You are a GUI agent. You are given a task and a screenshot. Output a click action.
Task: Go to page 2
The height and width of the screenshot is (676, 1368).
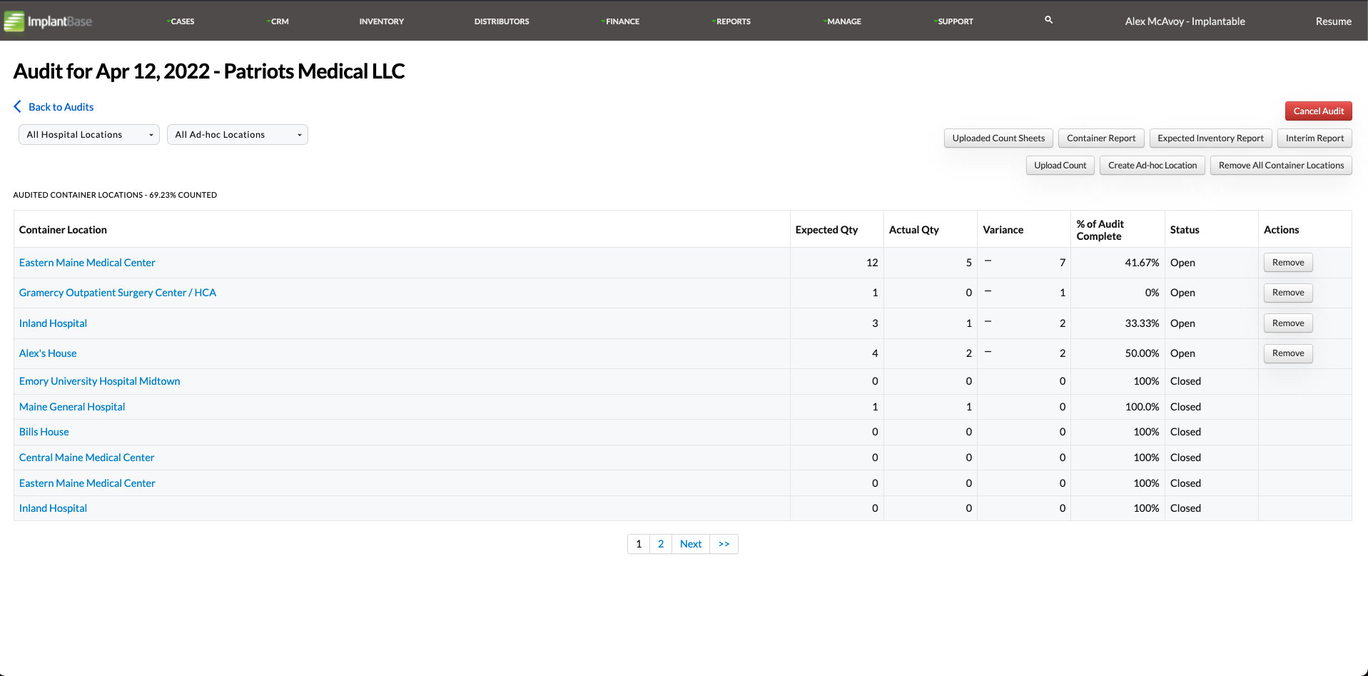coord(661,544)
